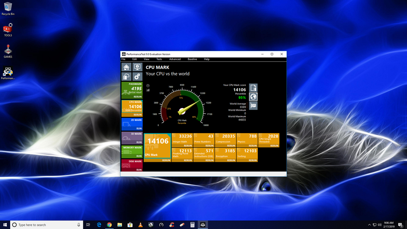The image size is (407, 229).
Task: Open the cloud baseline manager icon
Action: [127, 77]
